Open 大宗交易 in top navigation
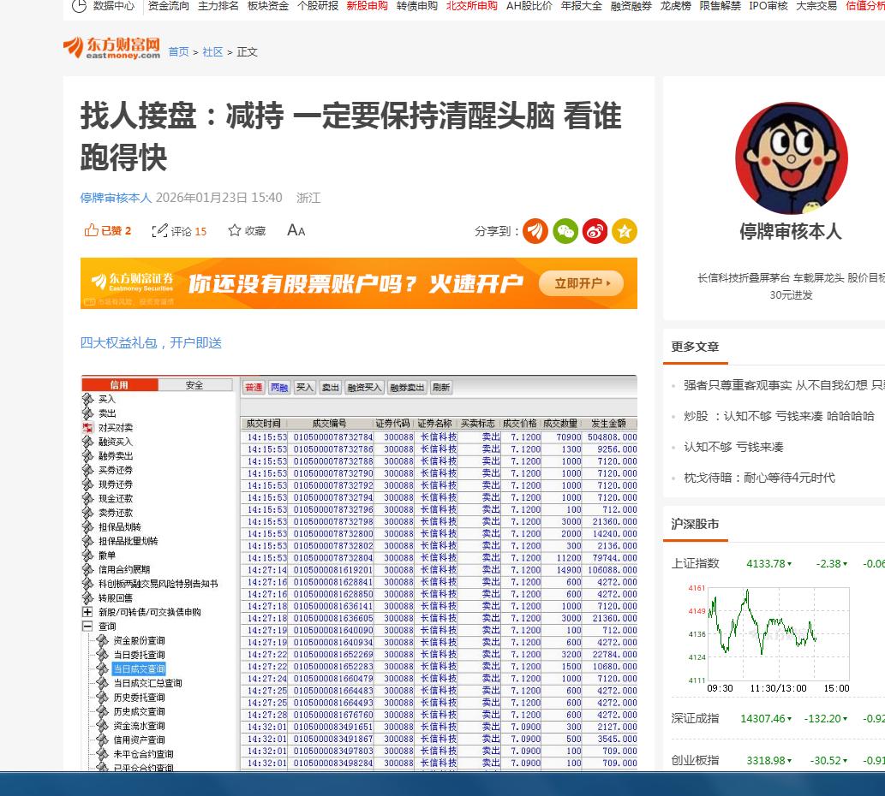Image resolution: width=885 pixels, height=796 pixels. [816, 6]
